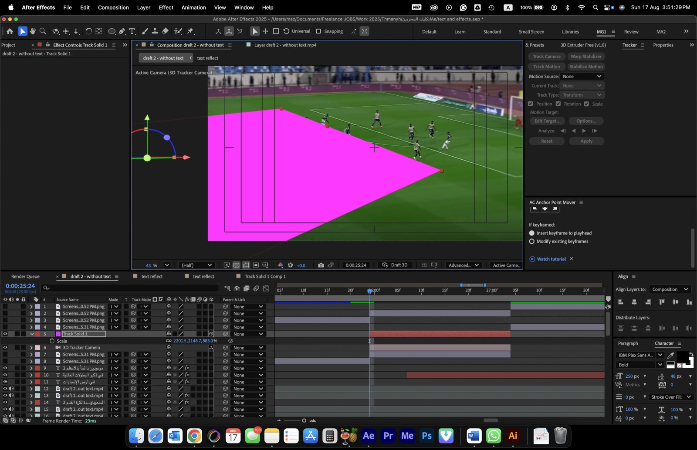This screenshot has width=697, height=450.
Task: Select the Hand tool in toolbar
Action: tap(33, 31)
